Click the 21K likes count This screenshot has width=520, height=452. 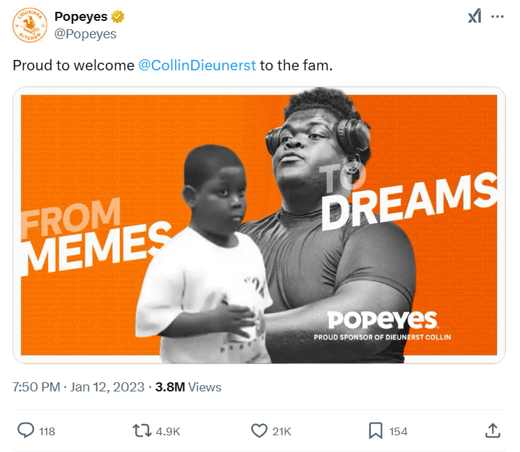pyautogui.click(x=282, y=432)
